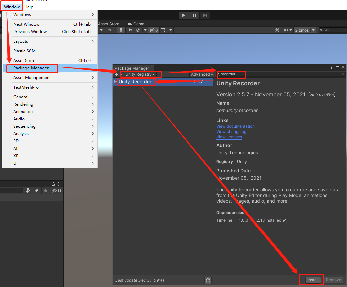Open Package Manager kebab options menu

click(x=332, y=67)
